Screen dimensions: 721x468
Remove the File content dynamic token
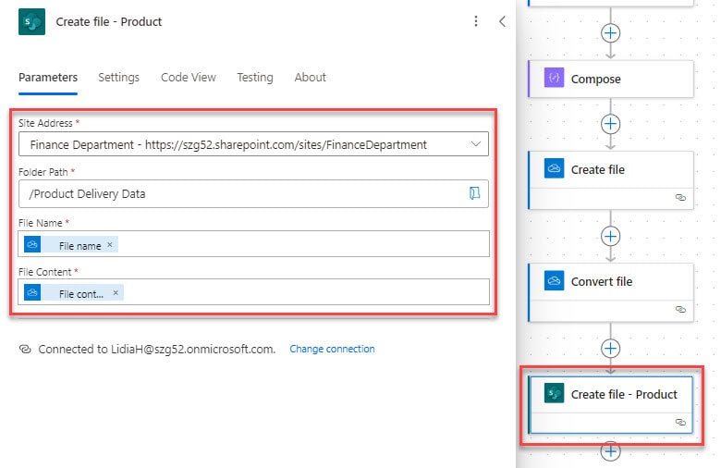pos(116,292)
